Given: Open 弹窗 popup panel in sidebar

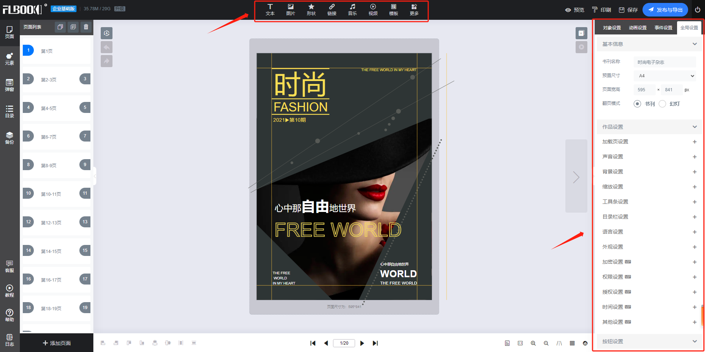Looking at the screenshot, I should [x=10, y=85].
